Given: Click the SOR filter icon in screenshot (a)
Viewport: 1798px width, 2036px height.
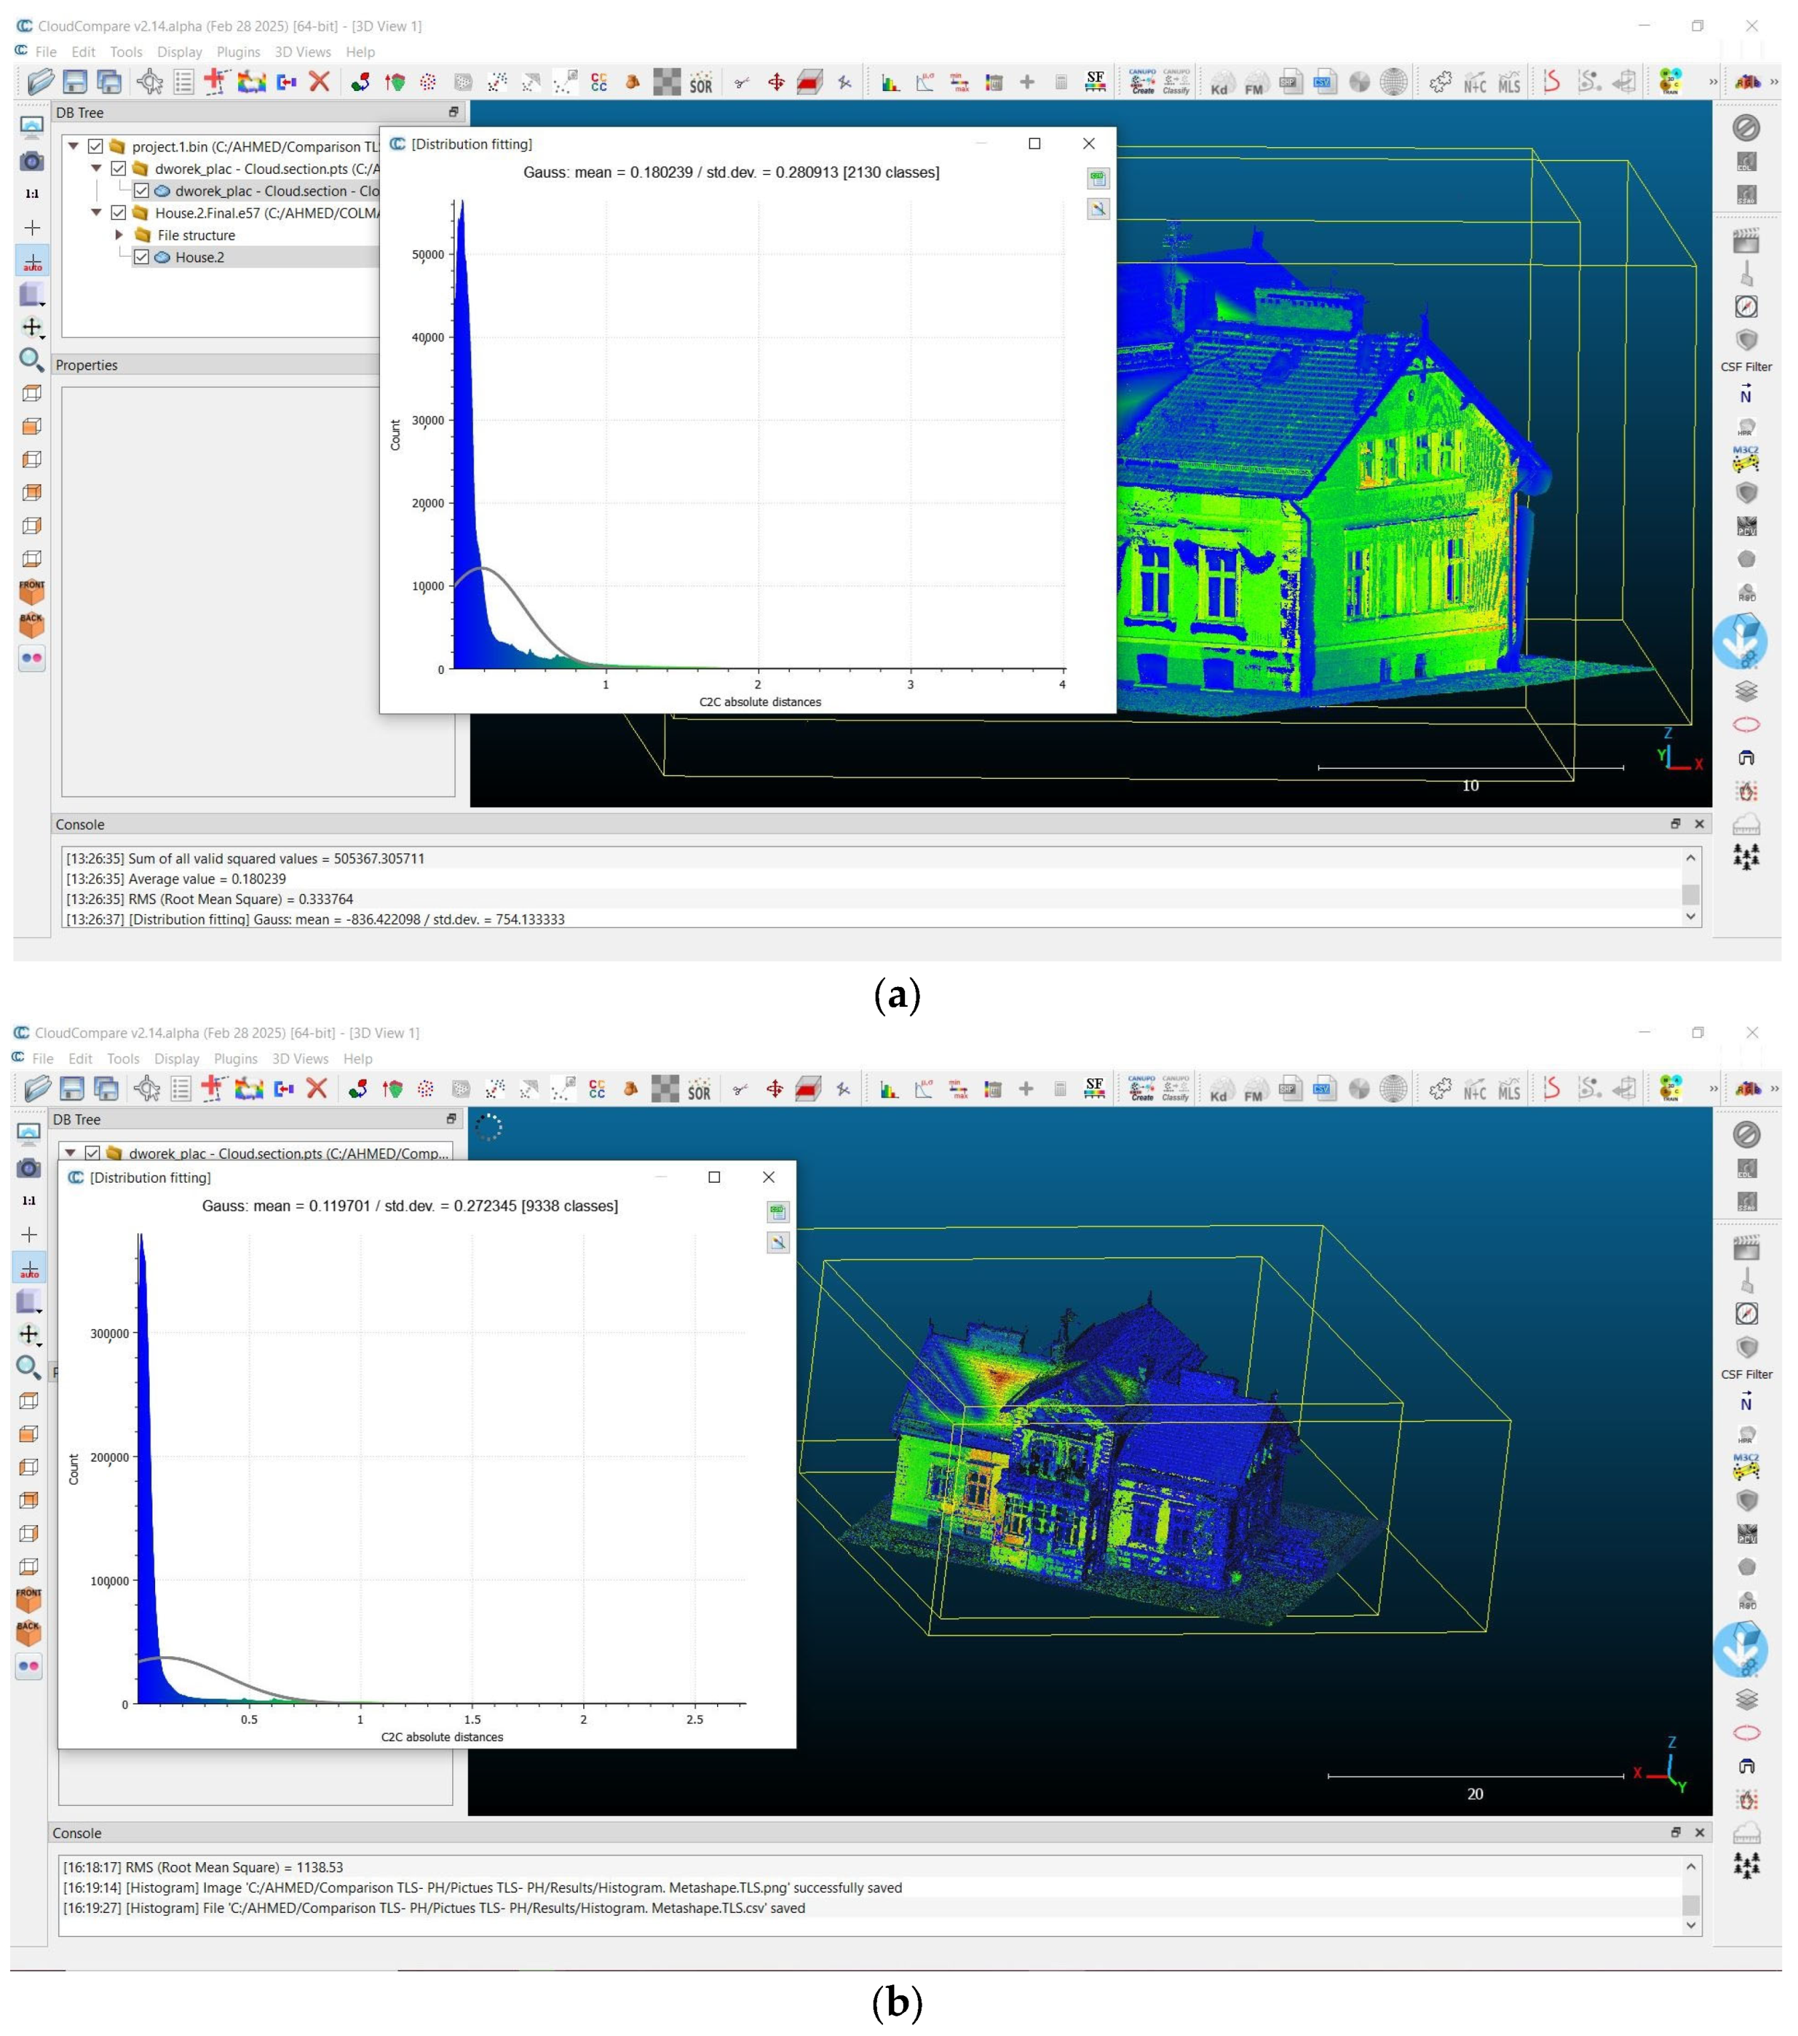Looking at the screenshot, I should point(700,83).
